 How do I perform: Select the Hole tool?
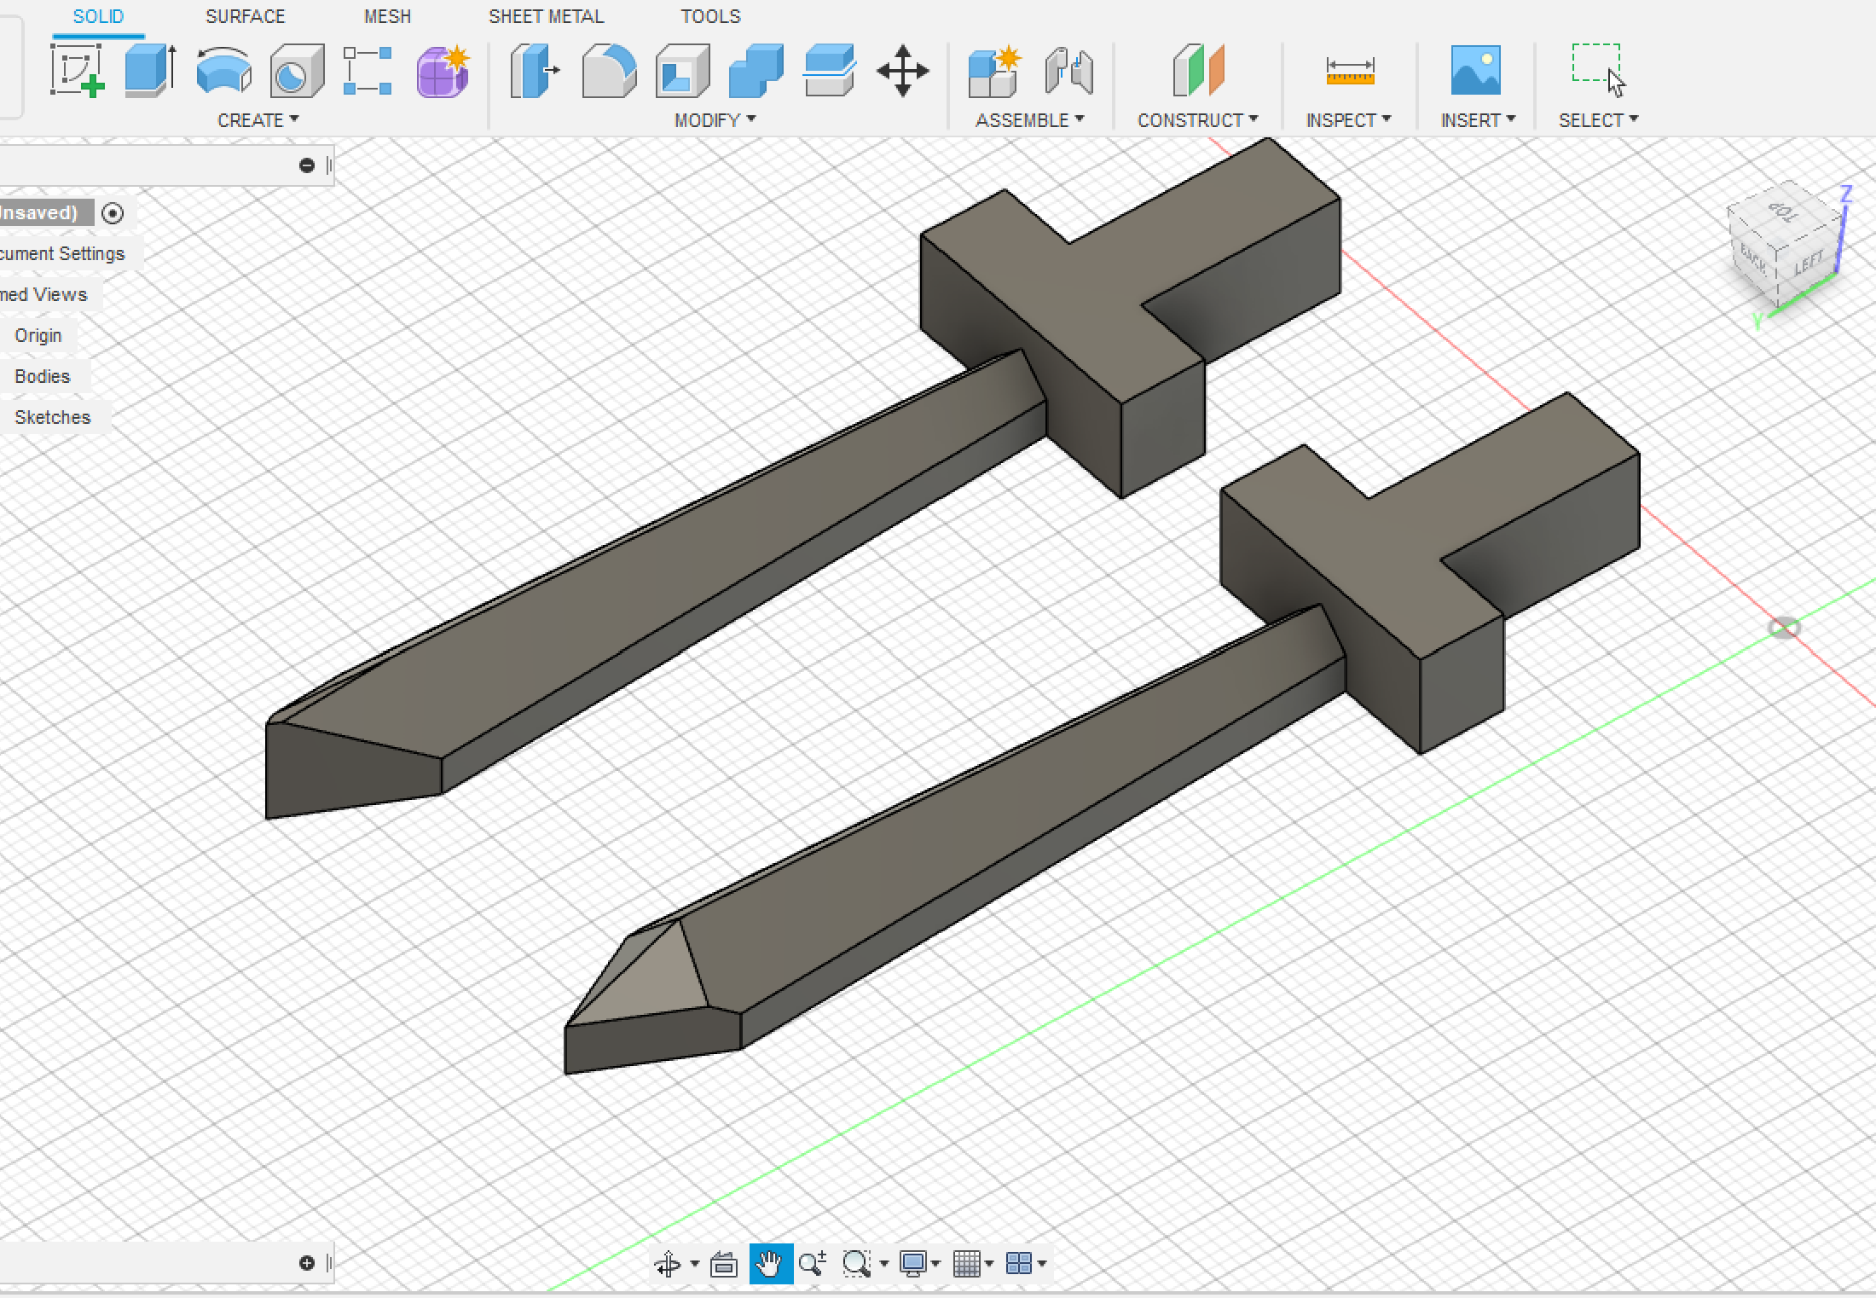tap(297, 70)
